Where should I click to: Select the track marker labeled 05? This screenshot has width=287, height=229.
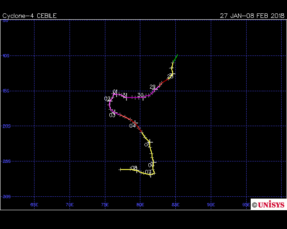click(147, 144)
